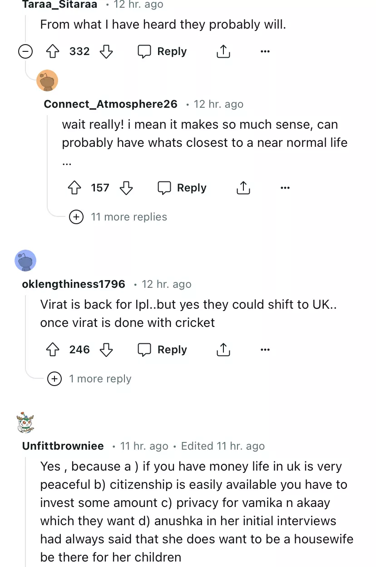Image resolution: width=376 pixels, height=567 pixels.
Task: Downvote the comment with 157 votes
Action: (126, 188)
